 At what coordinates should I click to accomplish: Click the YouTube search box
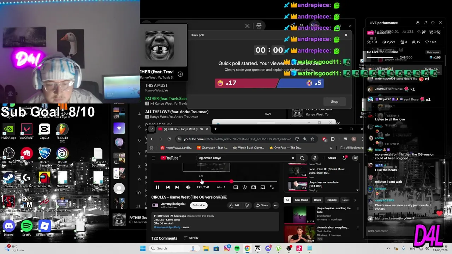(x=243, y=158)
